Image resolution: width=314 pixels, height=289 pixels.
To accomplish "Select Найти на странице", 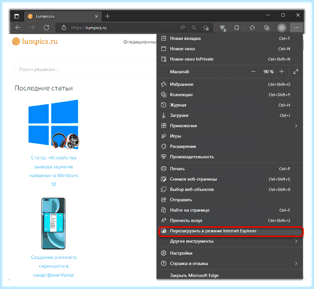I will point(230,210).
